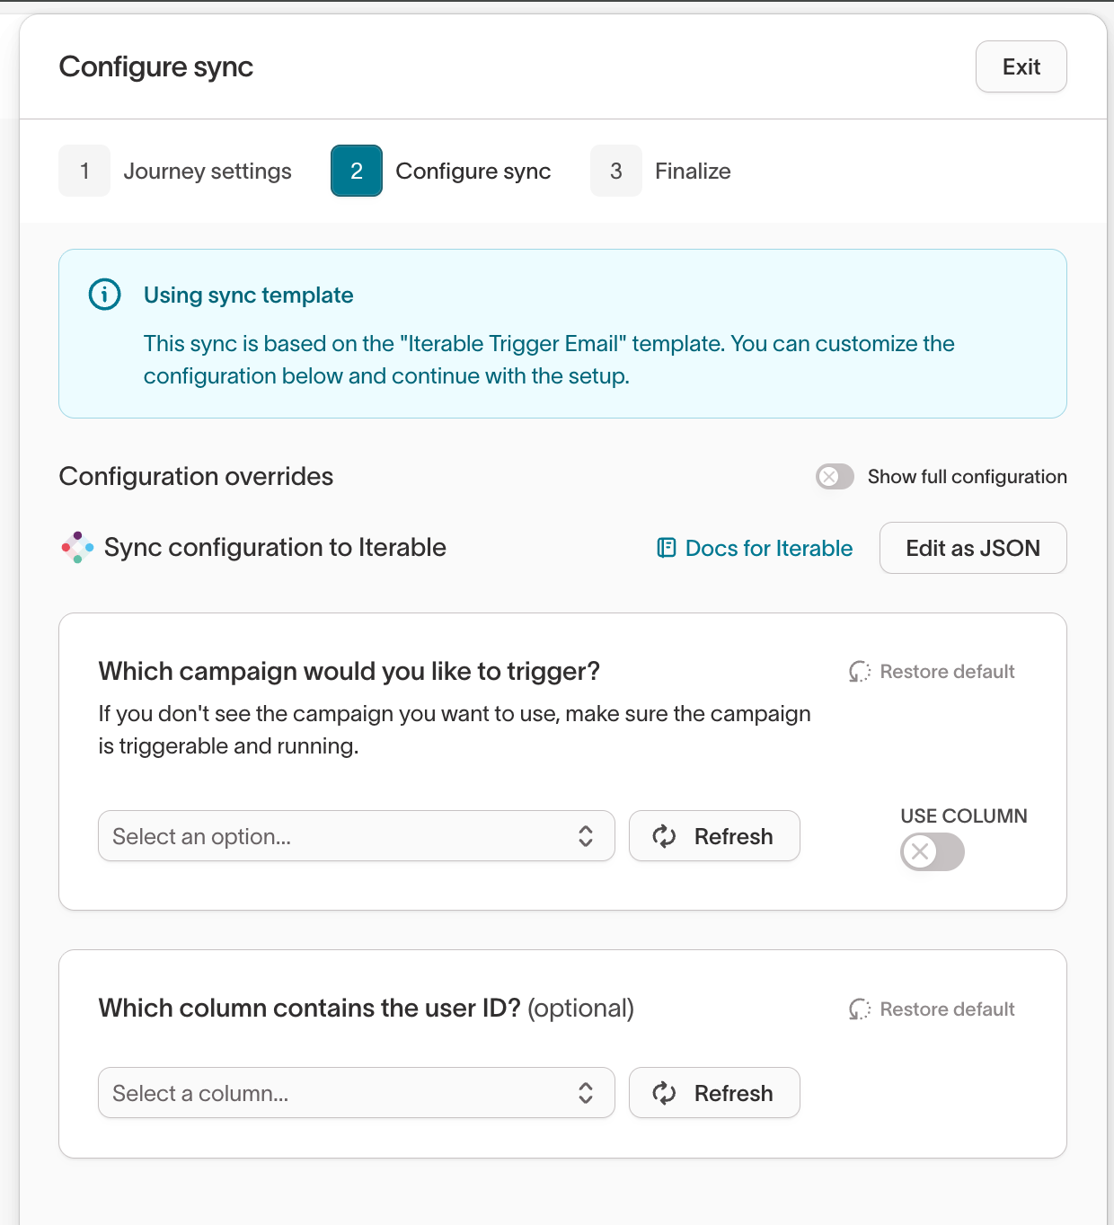Open Docs for Iterable link

pos(768,548)
